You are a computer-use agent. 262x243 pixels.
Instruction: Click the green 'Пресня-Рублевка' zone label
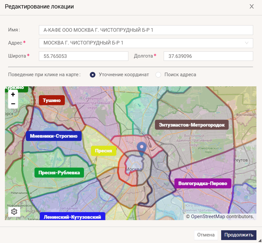[x=59, y=173]
